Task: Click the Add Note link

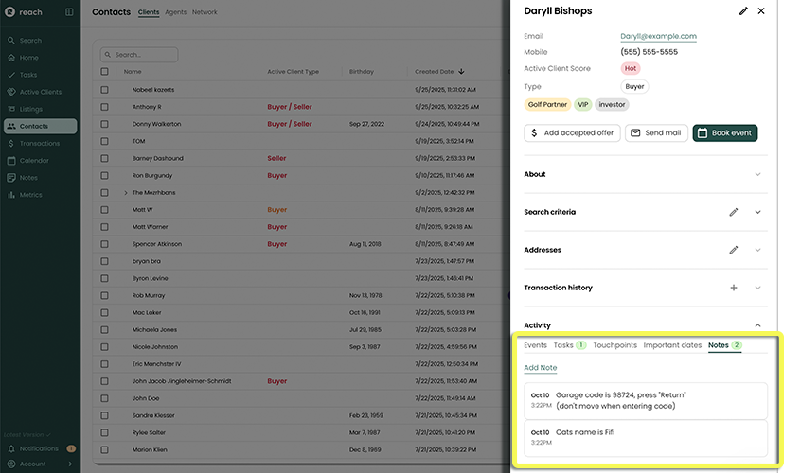Action: [x=540, y=368]
